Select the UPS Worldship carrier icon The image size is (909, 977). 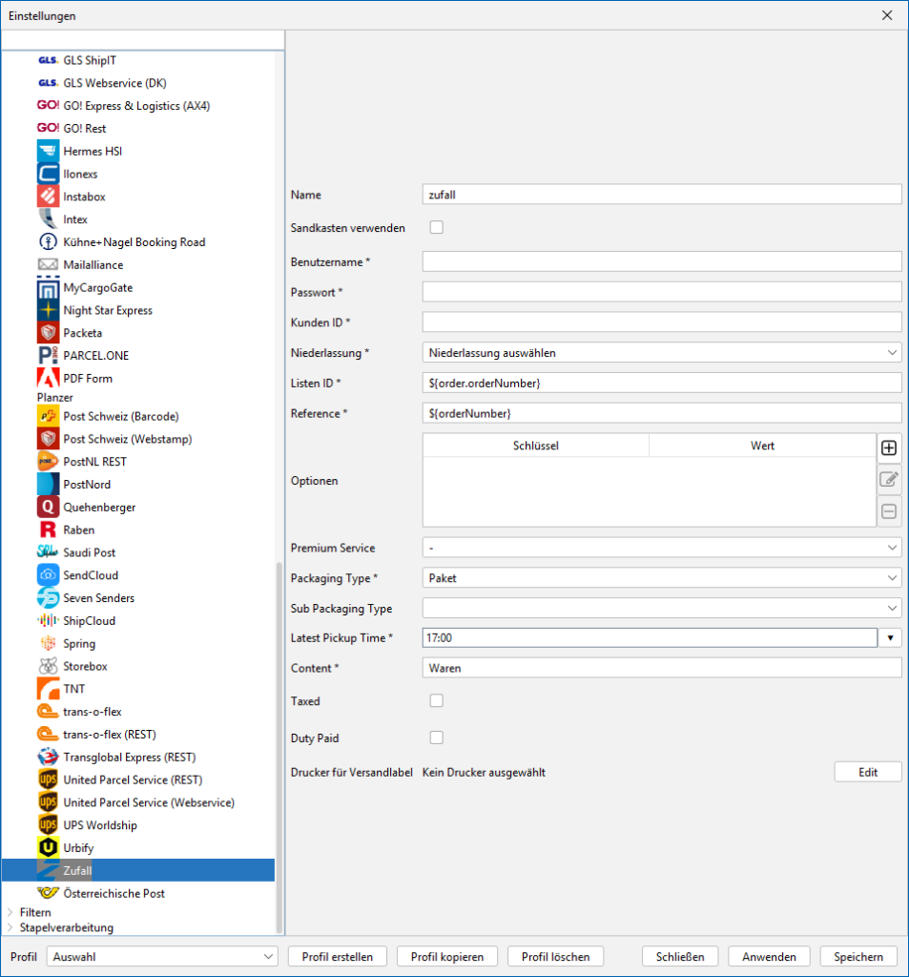(49, 825)
